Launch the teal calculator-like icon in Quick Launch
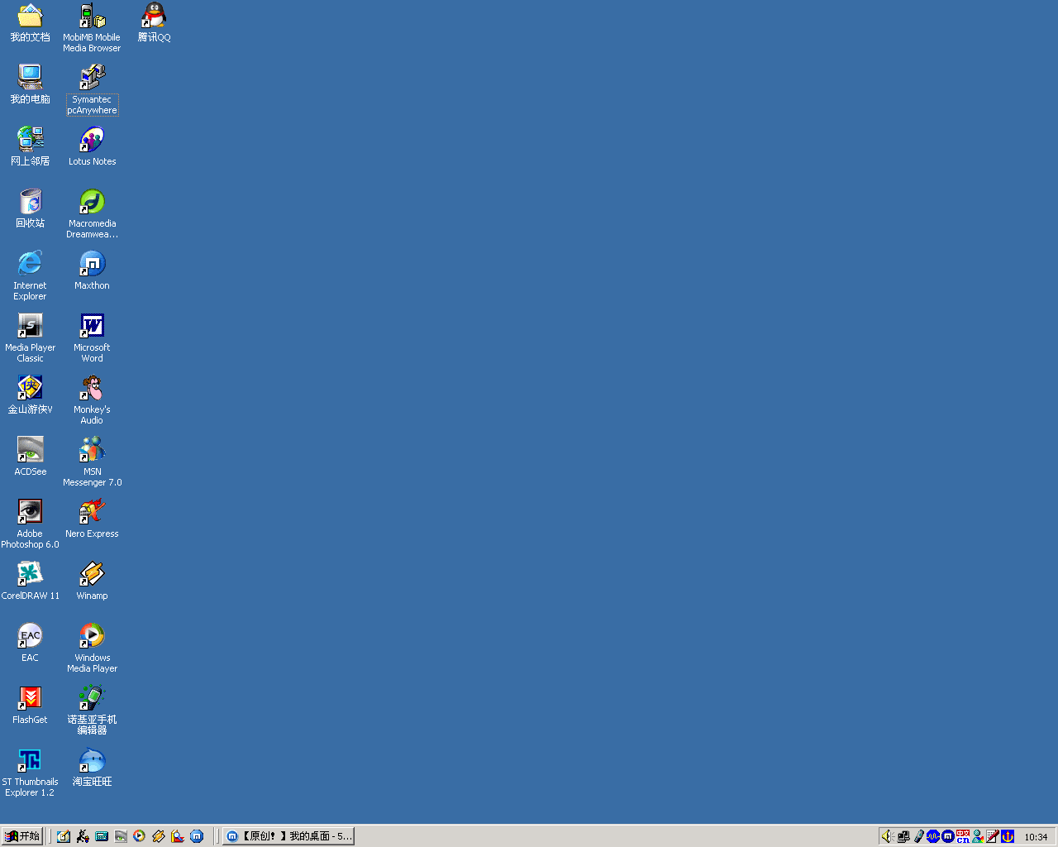 (x=102, y=836)
